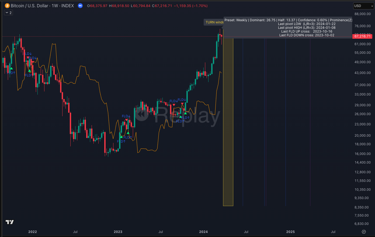Click the 2025 label on time axis
The image size is (375, 237).
pos(290,232)
